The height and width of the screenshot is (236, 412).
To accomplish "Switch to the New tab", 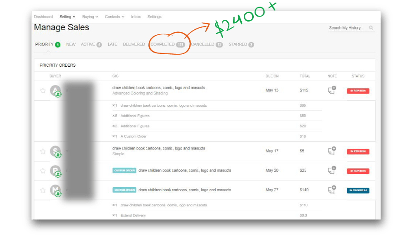I will click(71, 44).
